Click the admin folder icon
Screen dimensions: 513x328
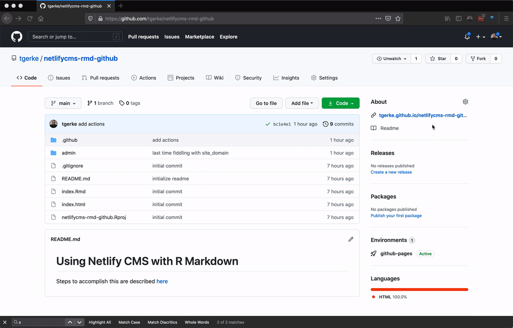tap(53, 153)
